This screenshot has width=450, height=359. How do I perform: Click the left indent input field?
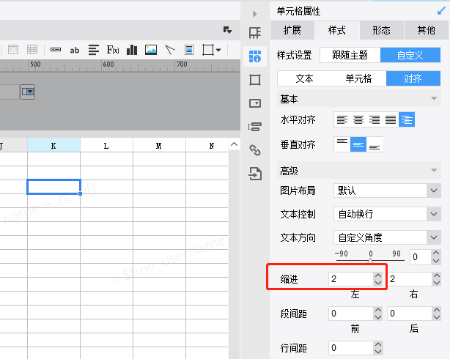click(351, 279)
